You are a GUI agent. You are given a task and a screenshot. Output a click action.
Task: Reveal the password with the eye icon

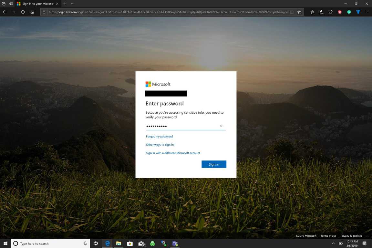click(221, 126)
